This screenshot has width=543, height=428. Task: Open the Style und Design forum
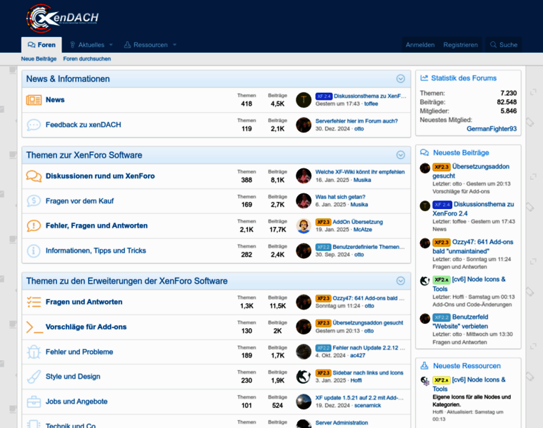coord(73,377)
